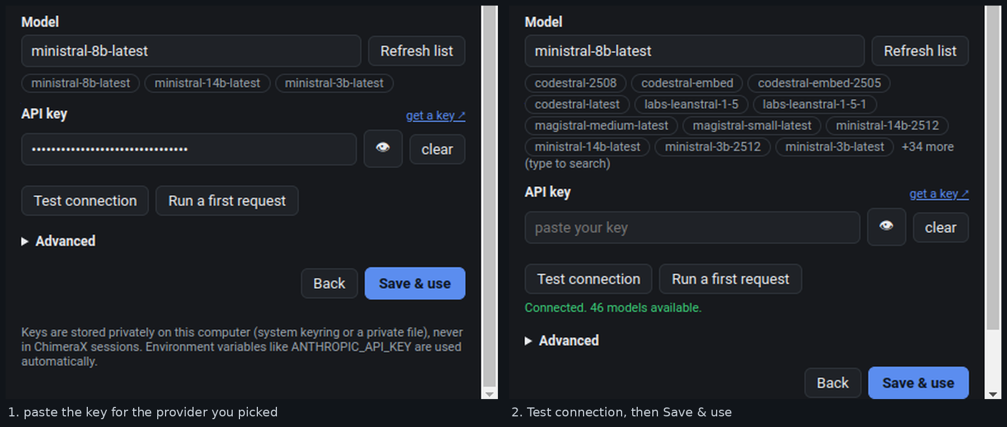Click Refresh list in left panel
Image resolution: width=1007 pixels, height=427 pixels.
coord(417,51)
